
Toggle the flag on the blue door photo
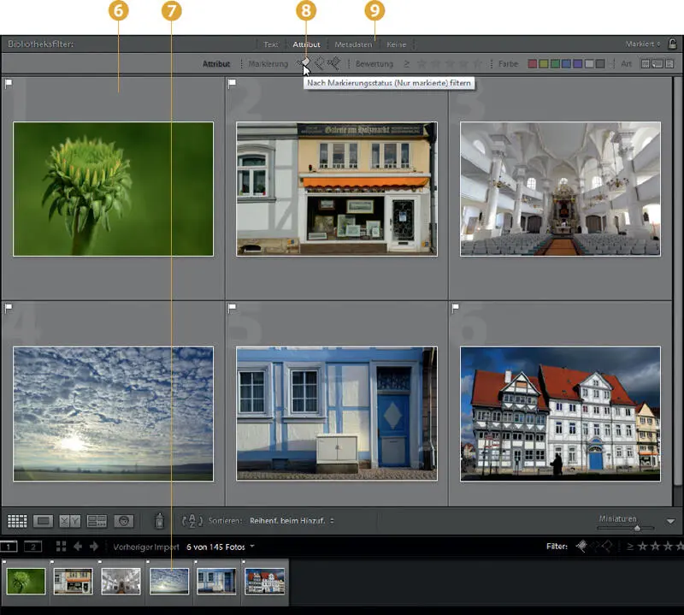pos(232,309)
